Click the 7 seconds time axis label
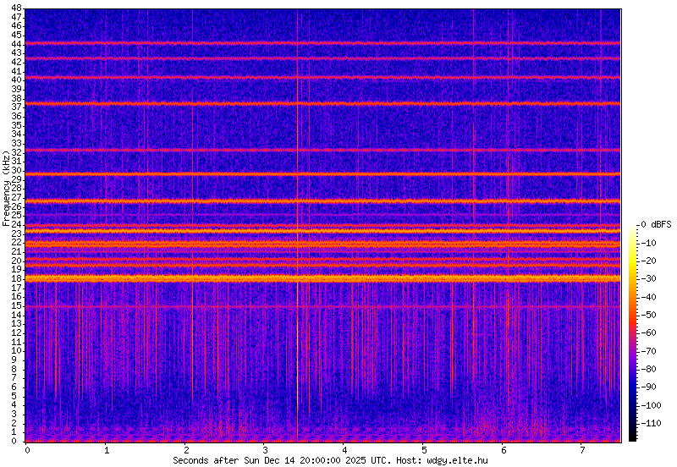Screen dimensions: 677x467 pos(583,450)
